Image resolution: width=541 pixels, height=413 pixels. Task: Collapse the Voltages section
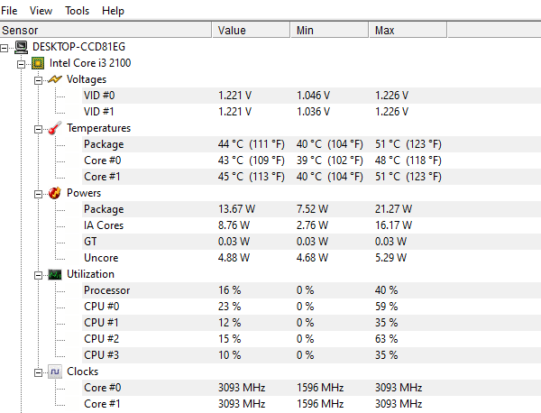tap(38, 80)
